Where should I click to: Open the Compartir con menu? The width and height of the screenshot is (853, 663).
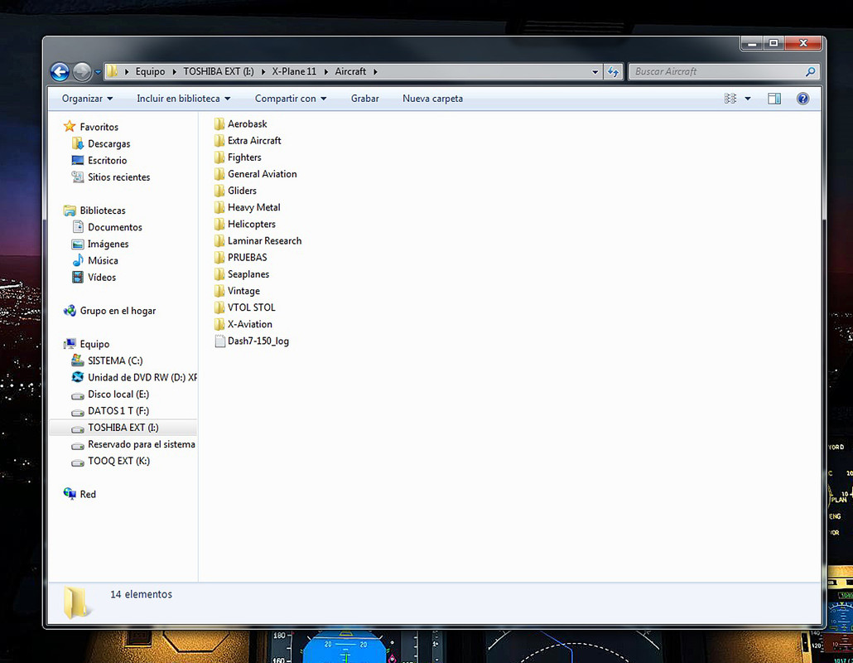[x=291, y=99]
